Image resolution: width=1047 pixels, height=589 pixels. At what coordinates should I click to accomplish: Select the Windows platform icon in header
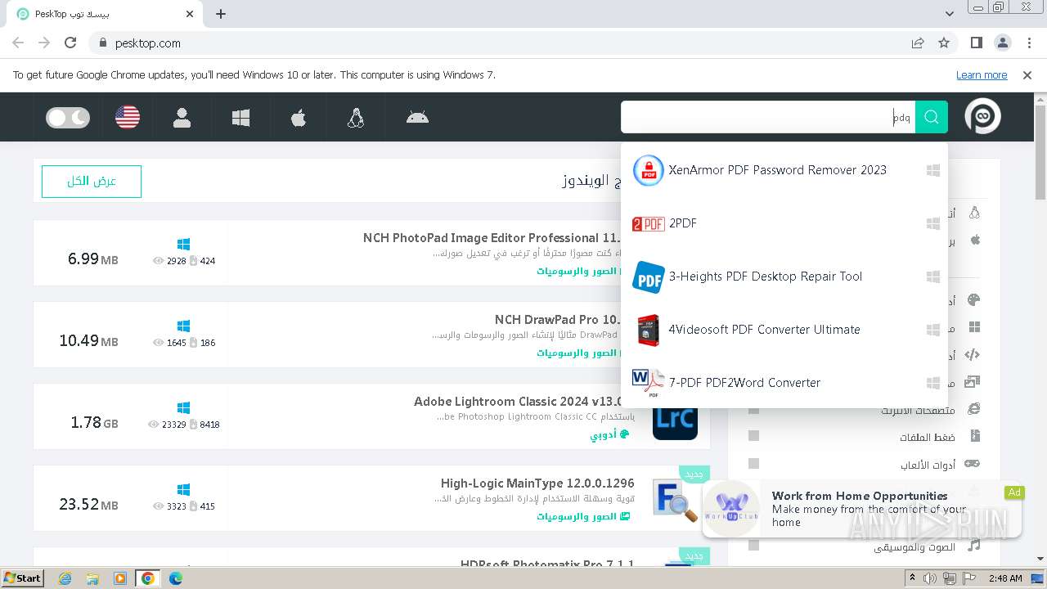pyautogui.click(x=240, y=118)
